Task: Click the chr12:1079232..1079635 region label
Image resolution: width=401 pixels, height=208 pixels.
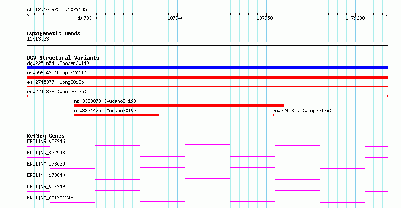Action: click(57, 9)
